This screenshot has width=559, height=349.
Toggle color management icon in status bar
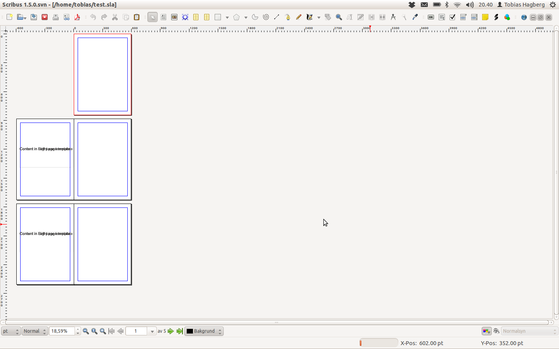pos(486,331)
